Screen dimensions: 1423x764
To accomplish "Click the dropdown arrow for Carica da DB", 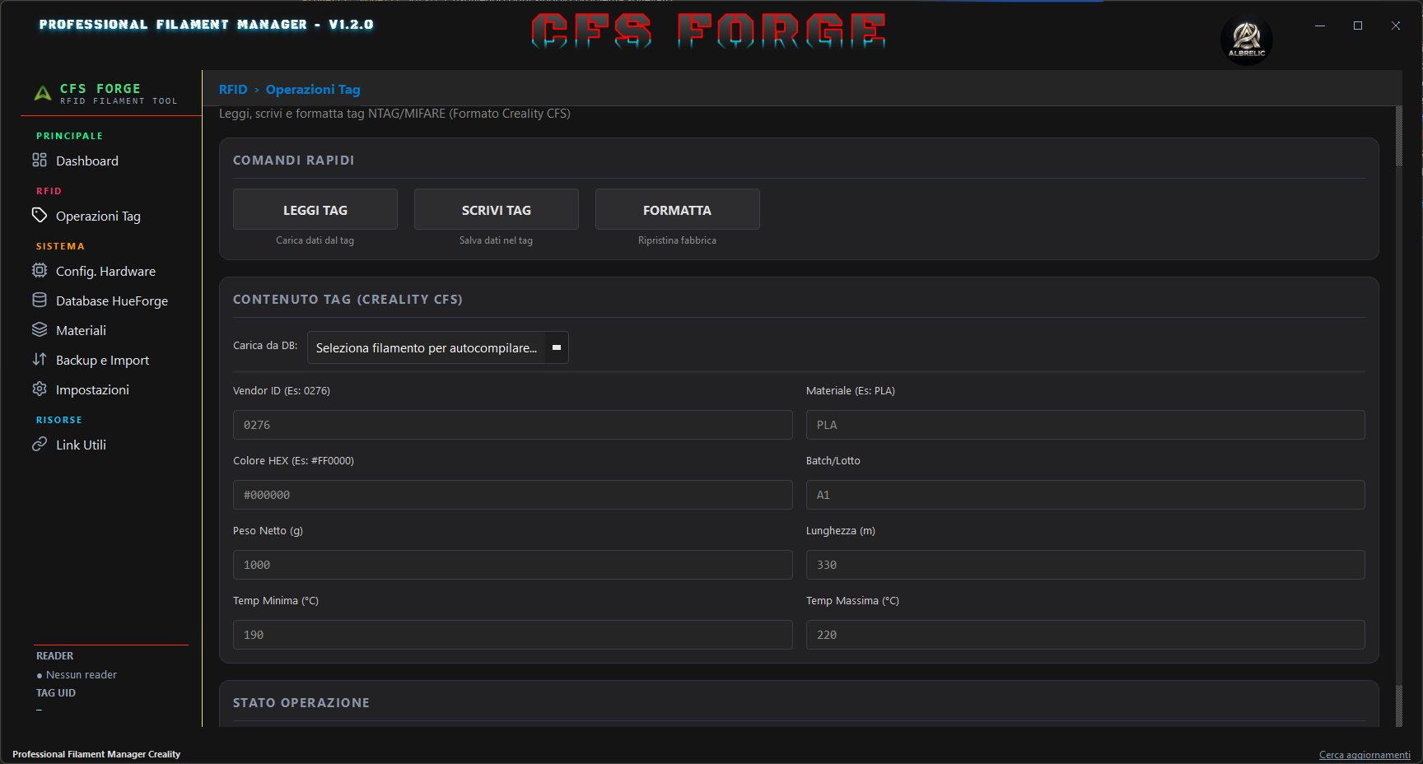I will (557, 347).
